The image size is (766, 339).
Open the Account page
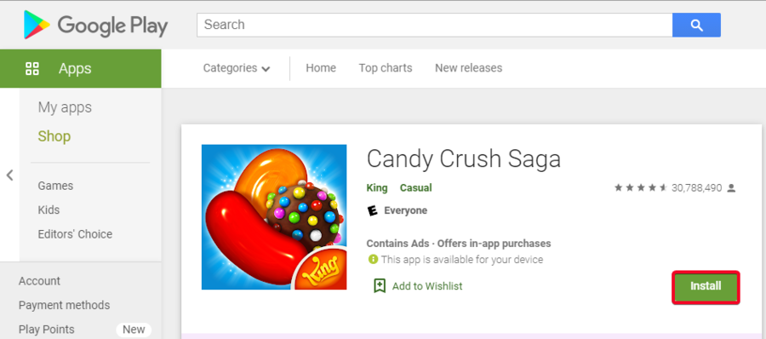39,281
